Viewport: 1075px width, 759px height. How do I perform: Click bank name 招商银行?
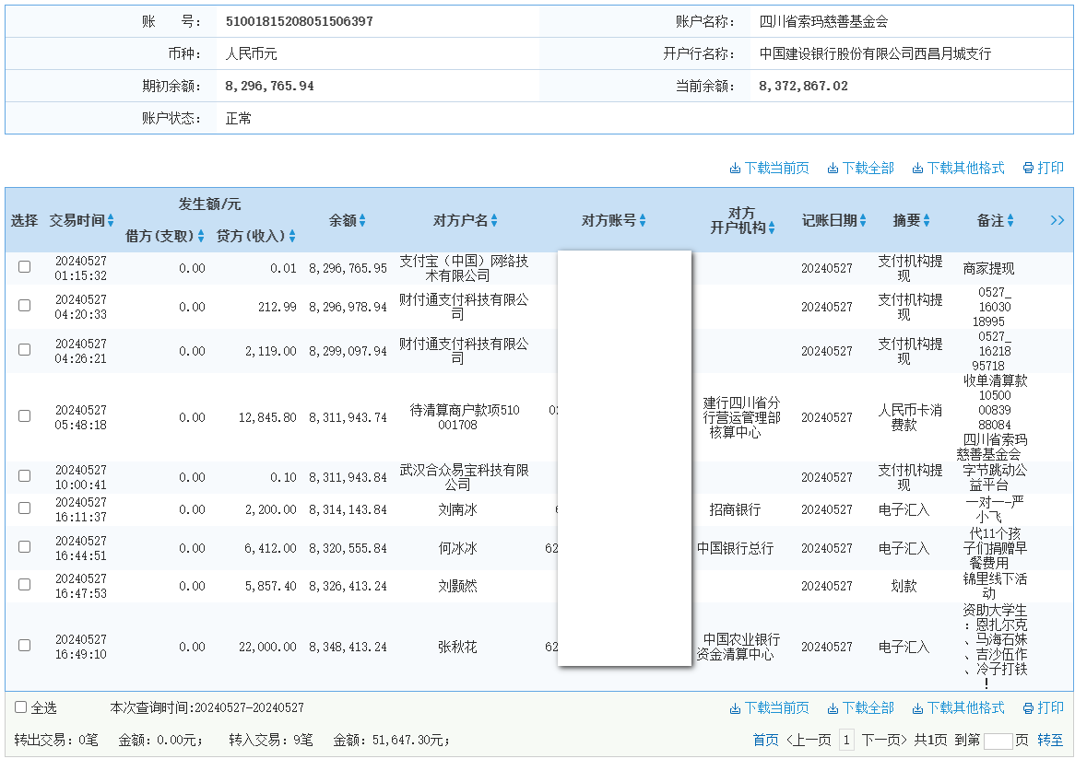[735, 509]
